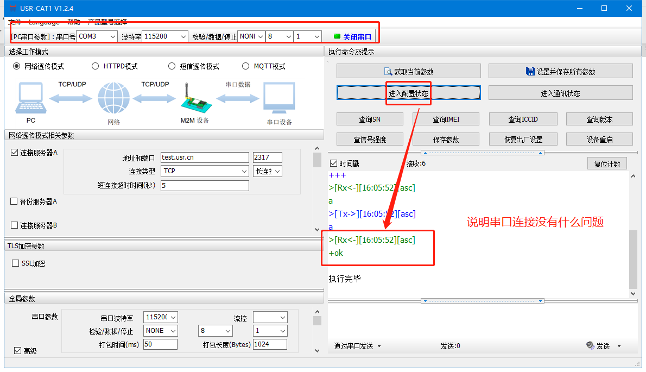Toggle the 时间戳 timestamp checkbox
The height and width of the screenshot is (372, 646).
[x=333, y=163]
